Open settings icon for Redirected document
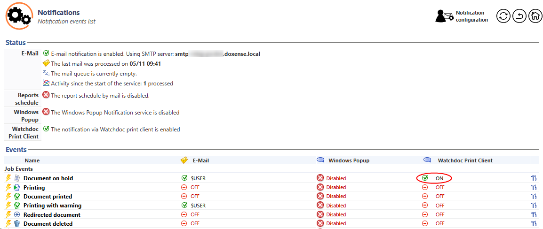The image size is (543, 229). pos(534,214)
